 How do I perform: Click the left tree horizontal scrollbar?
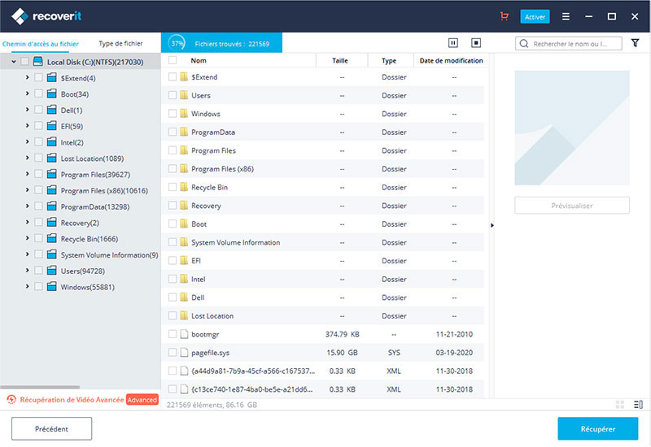pyautogui.click(x=40, y=388)
